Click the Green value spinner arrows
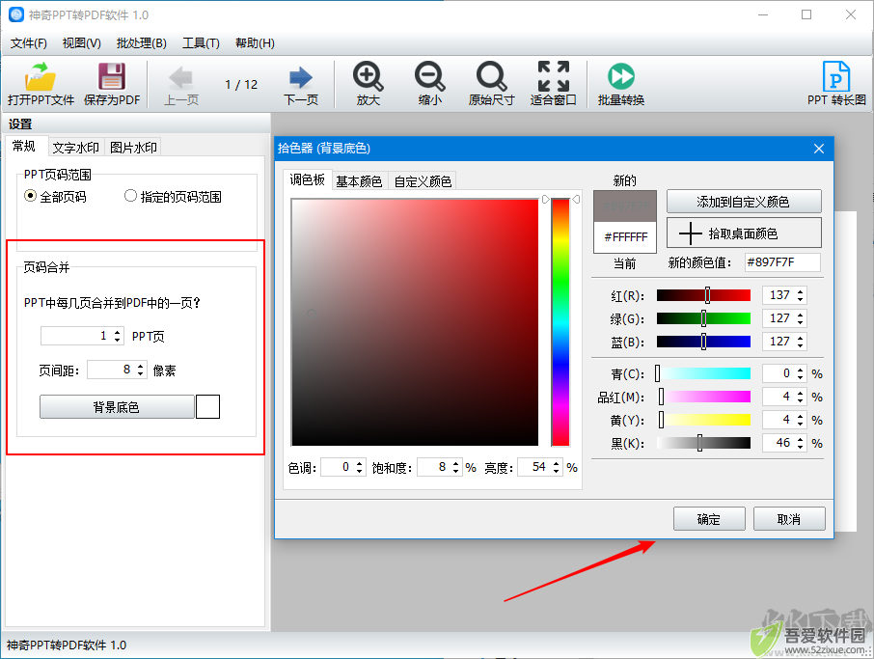874x659 pixels. tap(801, 318)
